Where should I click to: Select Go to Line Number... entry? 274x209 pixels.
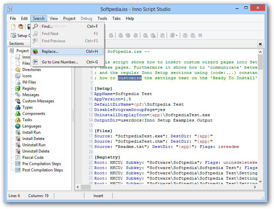coord(60,62)
